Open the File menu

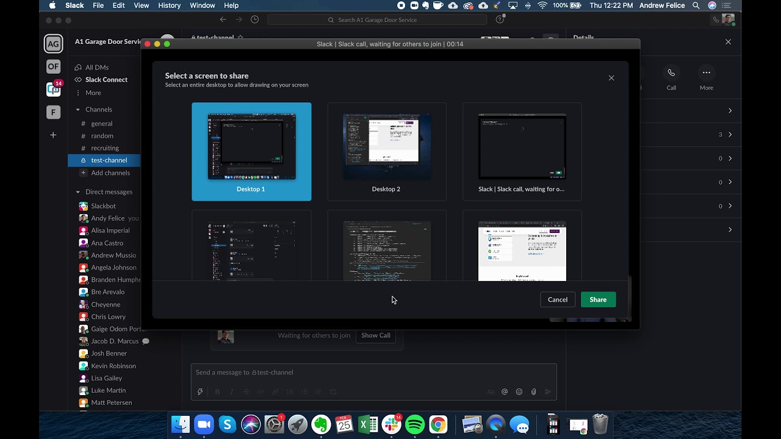[98, 5]
